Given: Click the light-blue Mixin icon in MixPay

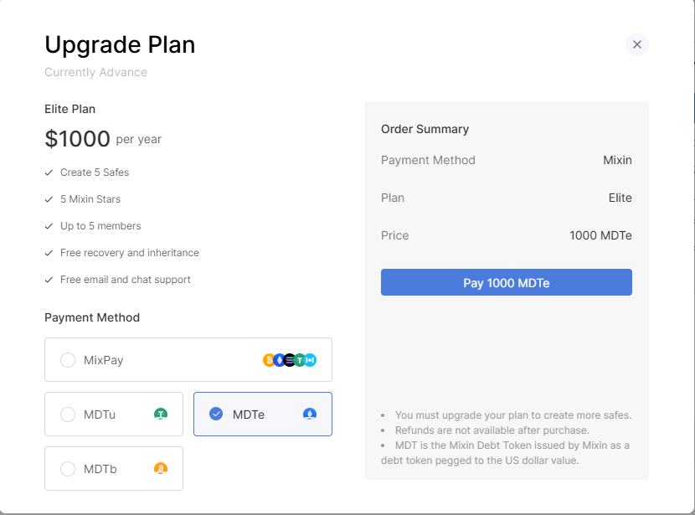Looking at the screenshot, I should (311, 360).
